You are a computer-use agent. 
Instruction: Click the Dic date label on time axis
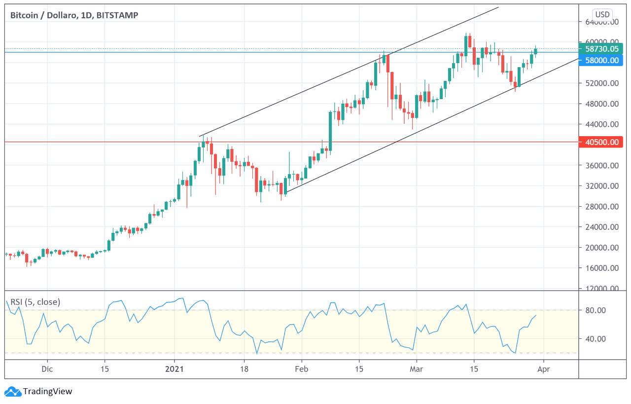coord(47,369)
